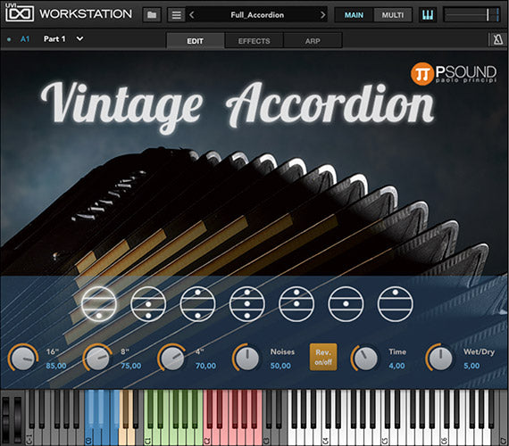Click the 5,00 Wet/Dry value
Image resolution: width=509 pixels, height=446 pixels.
point(471,366)
